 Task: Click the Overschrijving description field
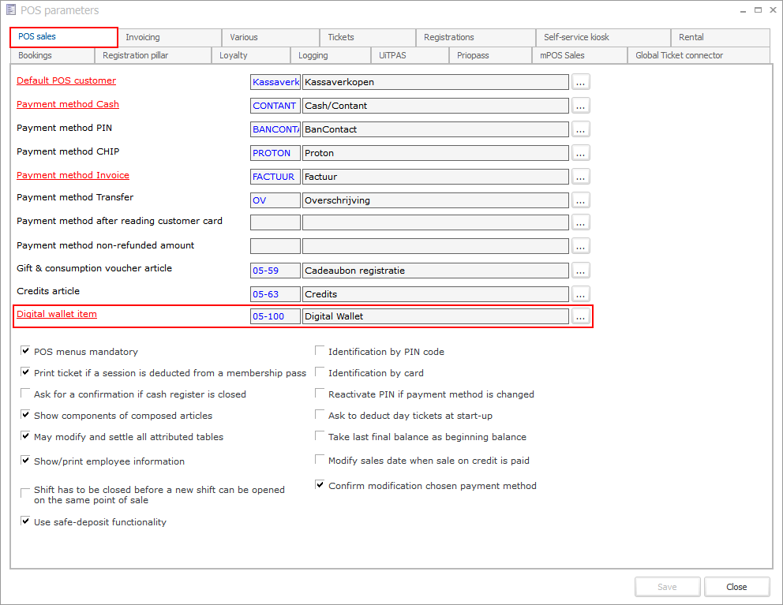[x=435, y=200]
